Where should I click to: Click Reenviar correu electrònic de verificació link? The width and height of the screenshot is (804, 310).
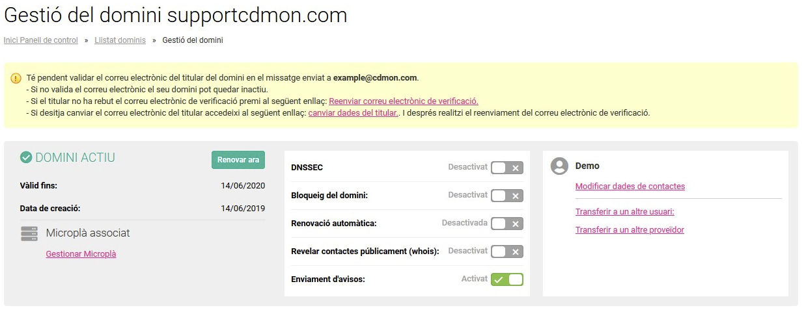point(404,101)
